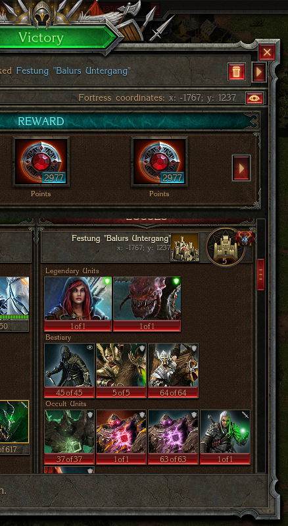
Task: Click the losses panel scrollbar handle
Action: [260, 275]
